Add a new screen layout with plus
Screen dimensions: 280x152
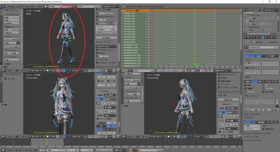(68, 7)
